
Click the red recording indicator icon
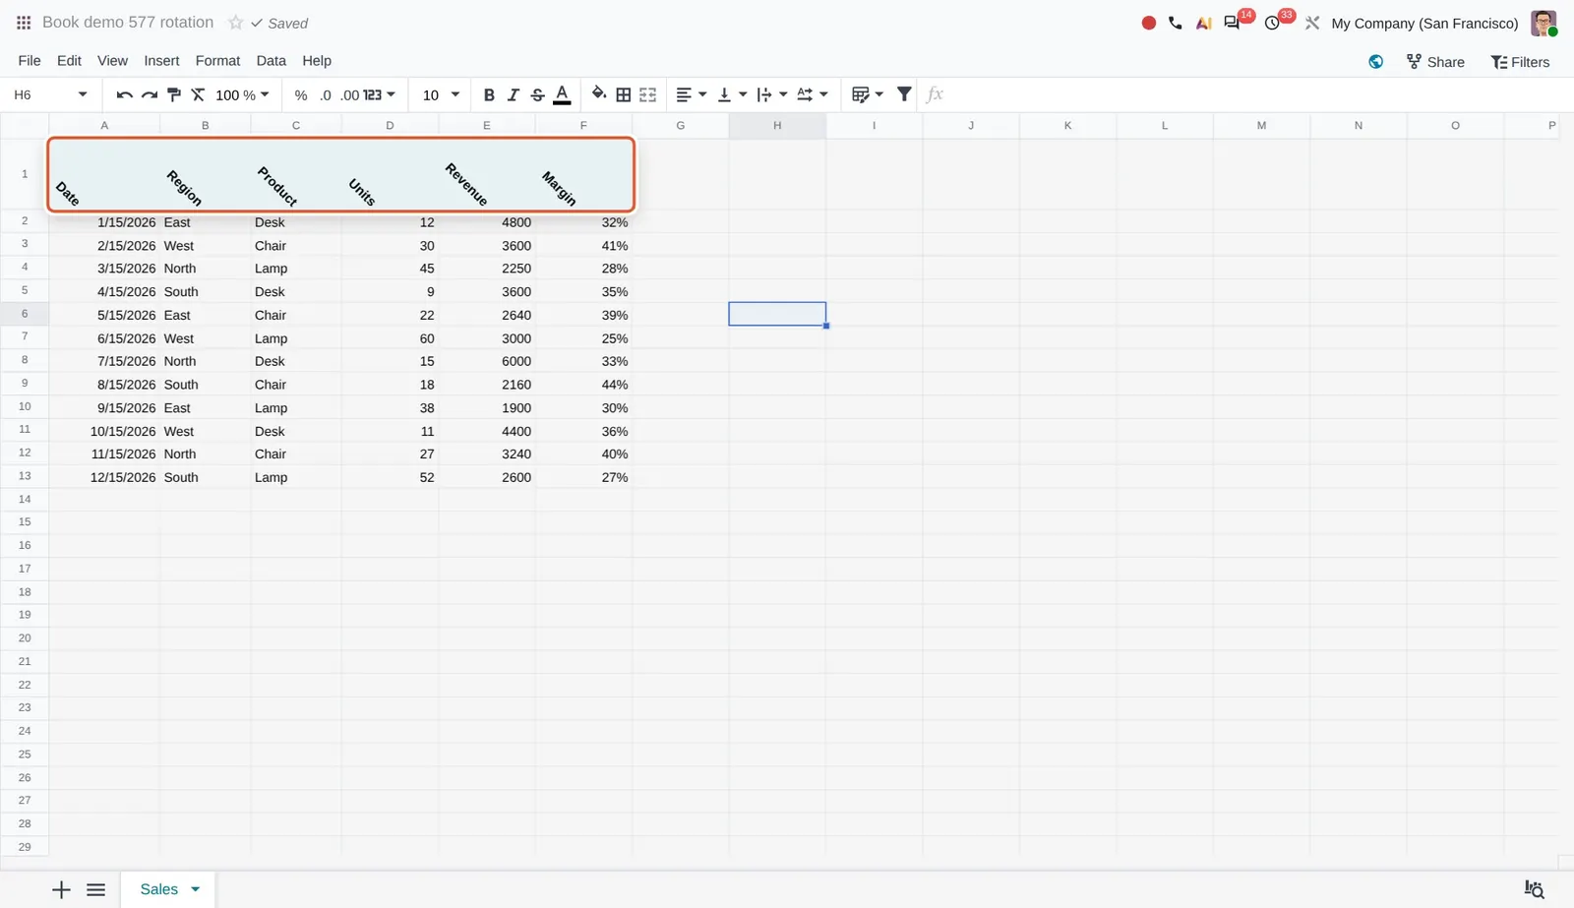click(1148, 23)
